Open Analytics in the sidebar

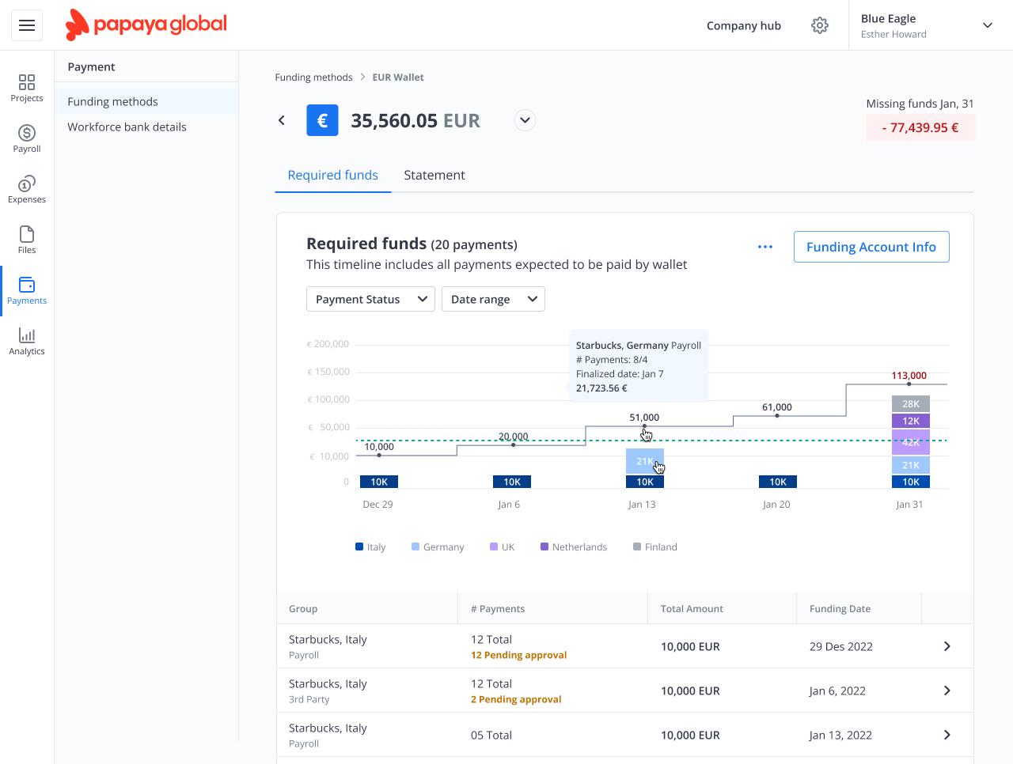point(27,341)
